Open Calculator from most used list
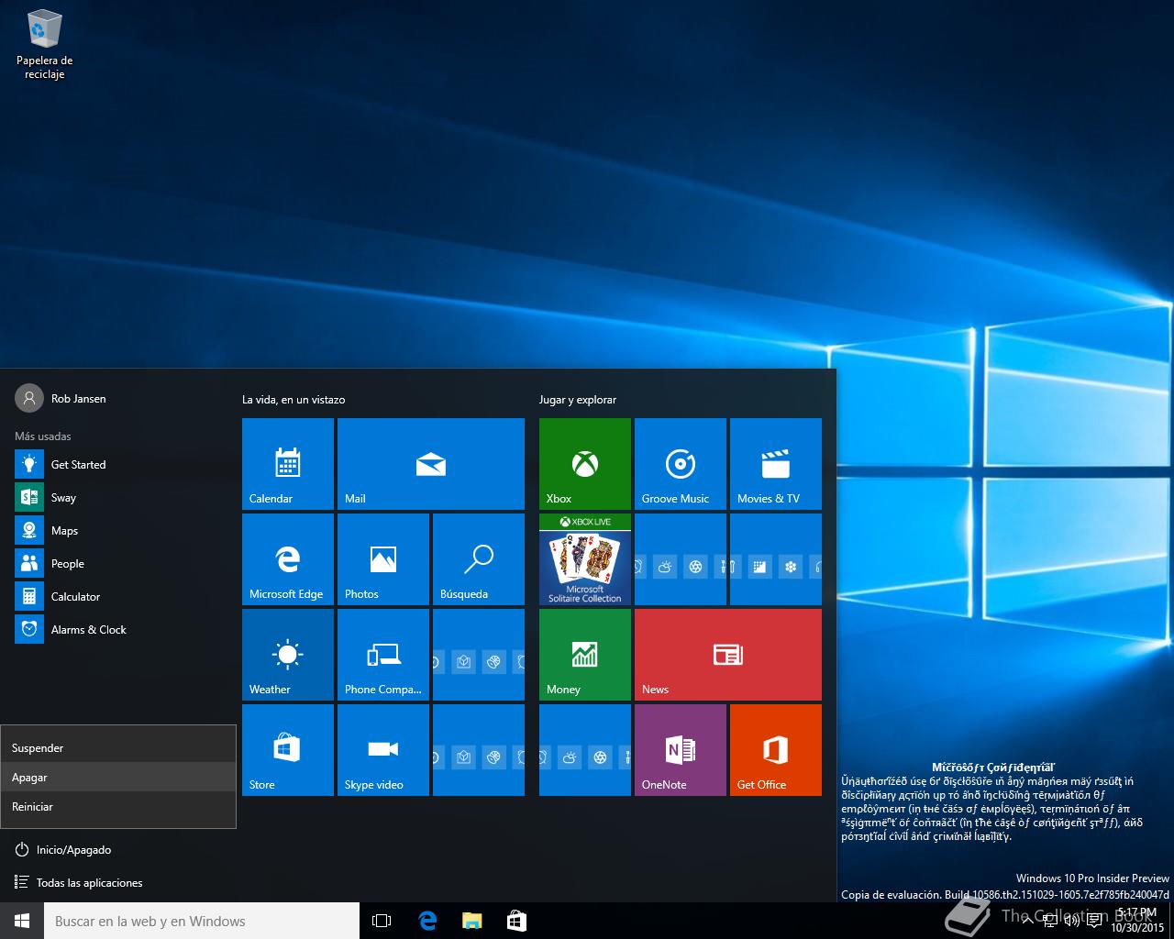This screenshot has height=939, width=1174. [x=117, y=597]
